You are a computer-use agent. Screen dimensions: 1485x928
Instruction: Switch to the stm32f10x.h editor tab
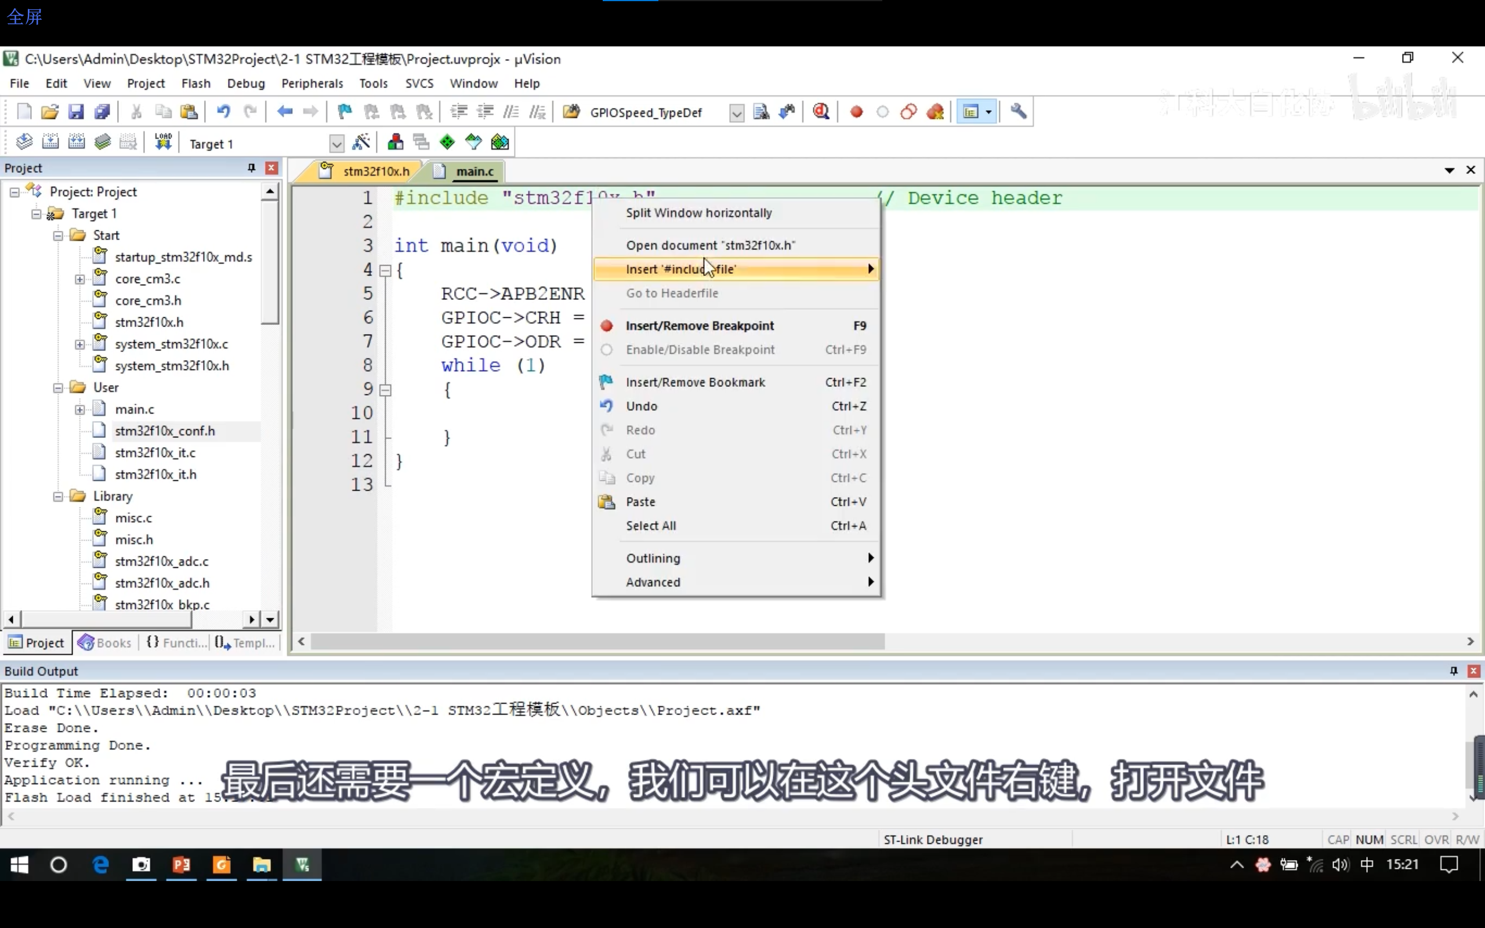coord(375,171)
